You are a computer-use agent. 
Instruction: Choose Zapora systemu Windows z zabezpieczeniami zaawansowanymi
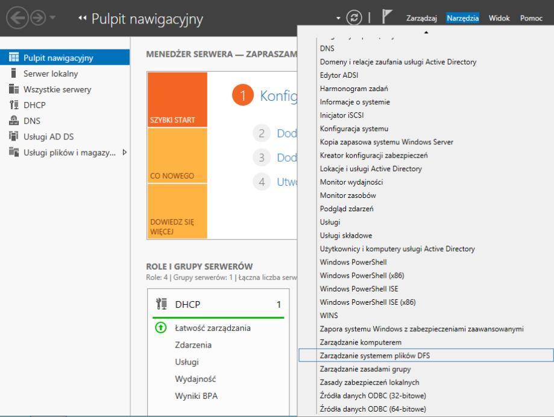pyautogui.click(x=426, y=329)
